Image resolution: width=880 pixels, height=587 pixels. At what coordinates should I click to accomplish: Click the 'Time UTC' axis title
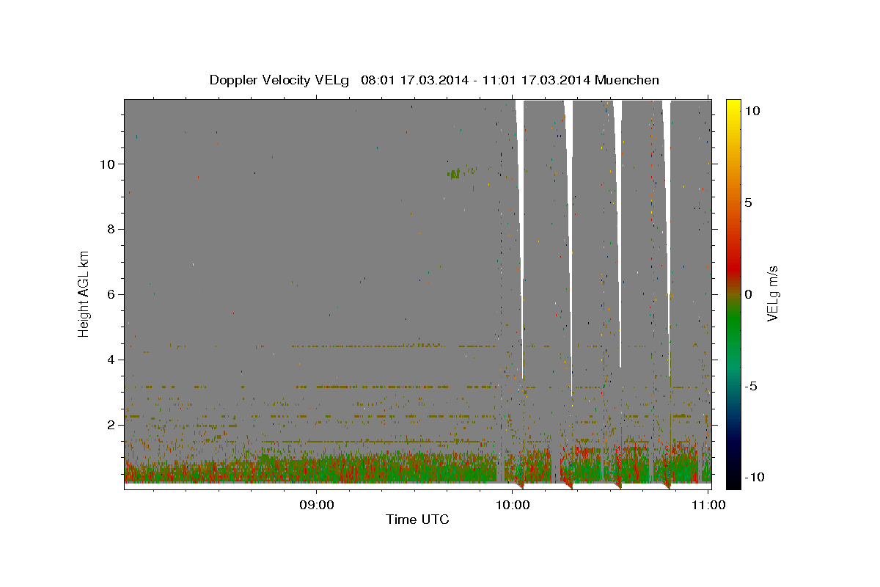(x=417, y=519)
